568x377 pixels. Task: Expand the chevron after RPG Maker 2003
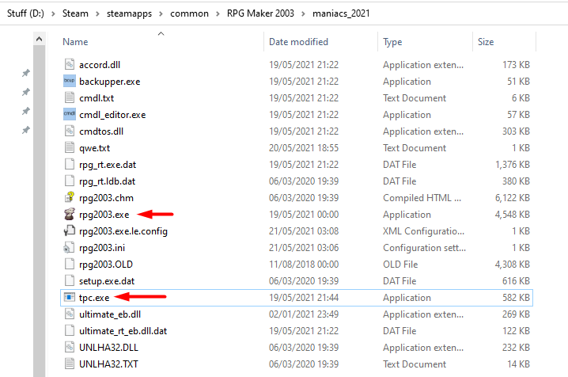(303, 13)
